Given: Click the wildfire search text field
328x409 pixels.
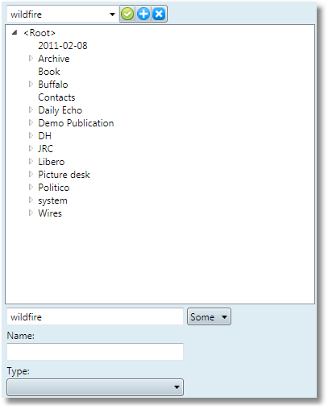Looking at the screenshot, I should click(95, 316).
